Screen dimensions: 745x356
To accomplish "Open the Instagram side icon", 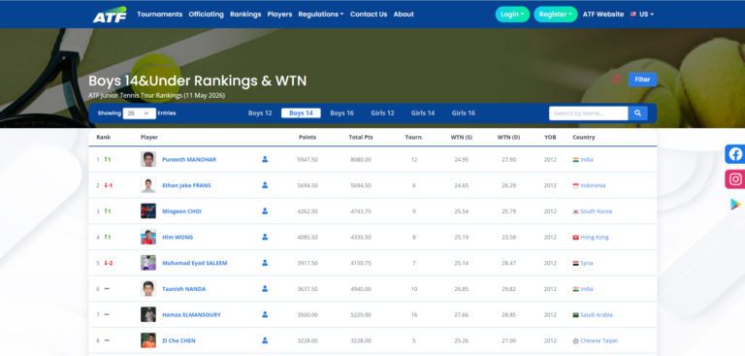I will [x=735, y=179].
